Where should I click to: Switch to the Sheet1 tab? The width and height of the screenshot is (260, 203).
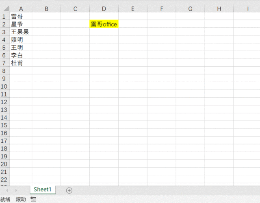click(43, 190)
